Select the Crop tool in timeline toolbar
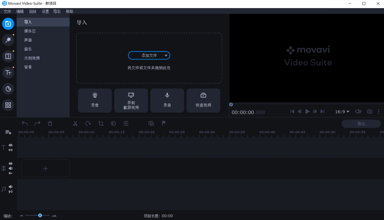 (x=101, y=123)
